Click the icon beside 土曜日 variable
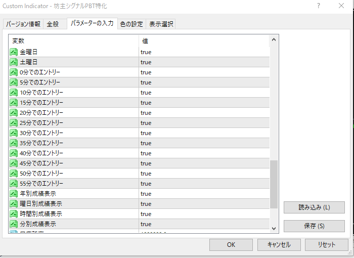The image size is (354, 258). pyautogui.click(x=14, y=62)
